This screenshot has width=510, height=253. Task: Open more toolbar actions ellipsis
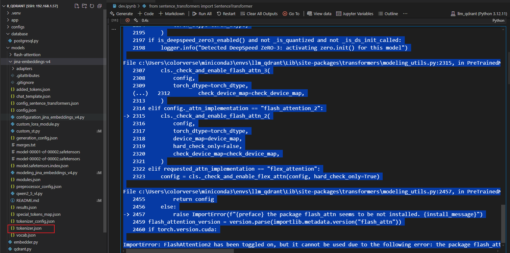click(x=405, y=14)
